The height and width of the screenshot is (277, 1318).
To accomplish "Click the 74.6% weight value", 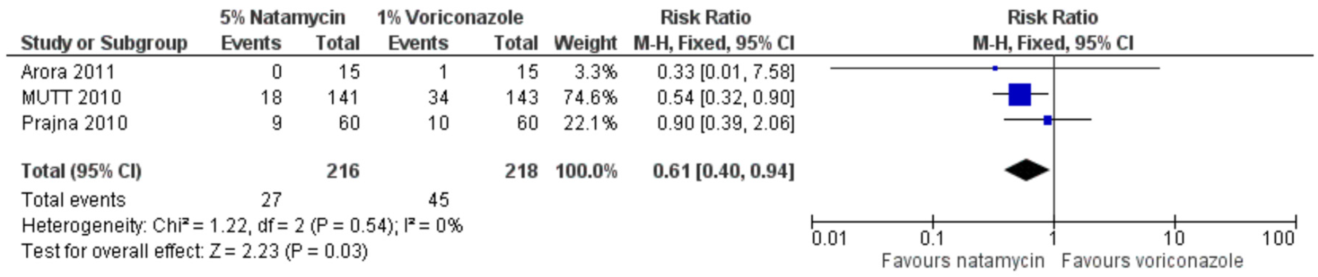I will pyautogui.click(x=590, y=98).
